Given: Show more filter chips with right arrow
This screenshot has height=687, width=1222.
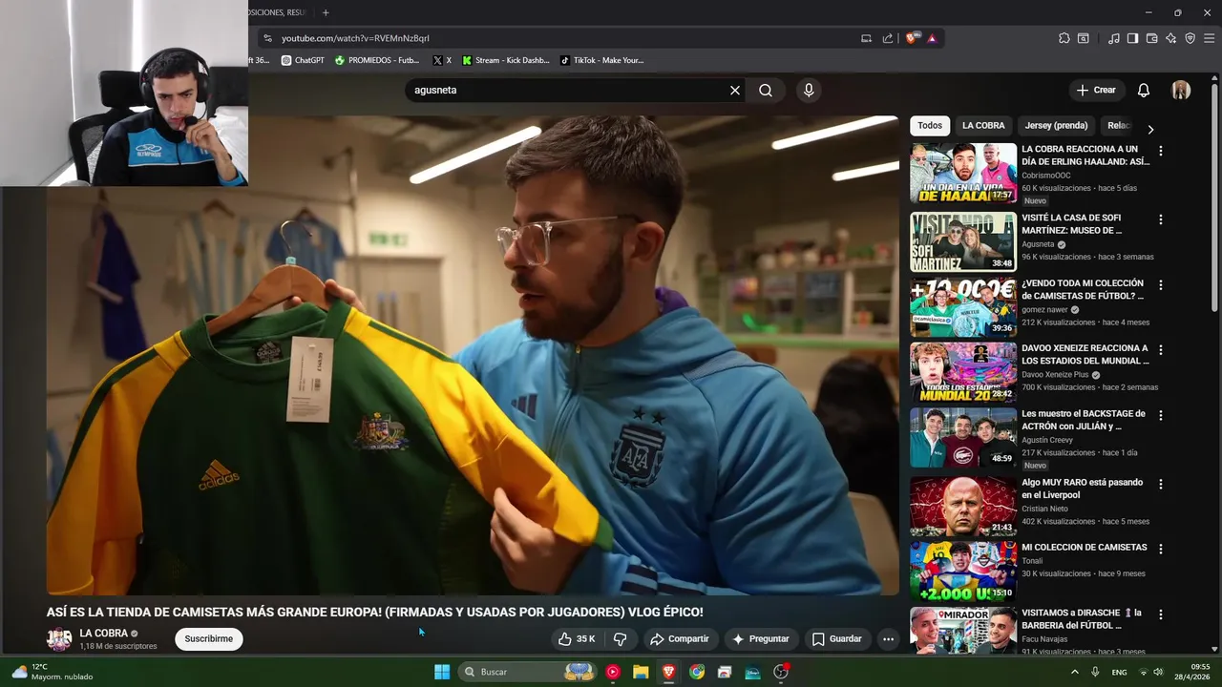Looking at the screenshot, I should click(x=1150, y=129).
